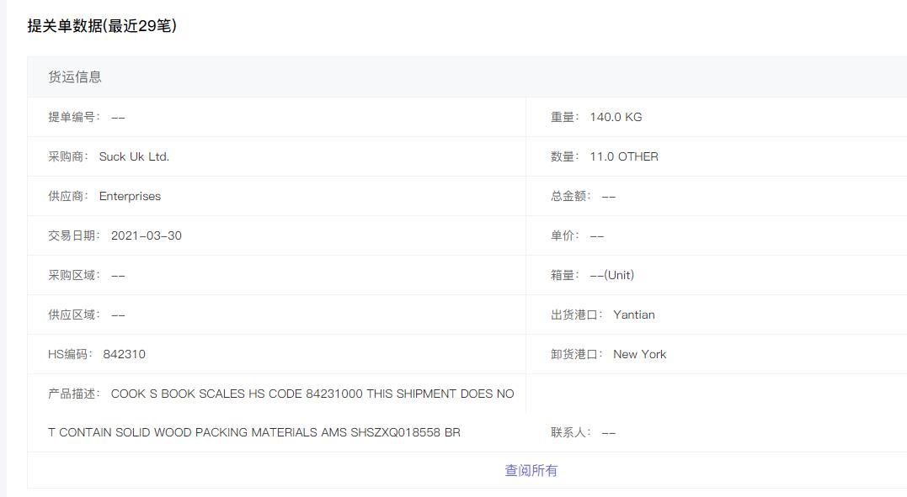Select unloading port New York
Image resolution: width=907 pixels, height=497 pixels.
(x=640, y=354)
